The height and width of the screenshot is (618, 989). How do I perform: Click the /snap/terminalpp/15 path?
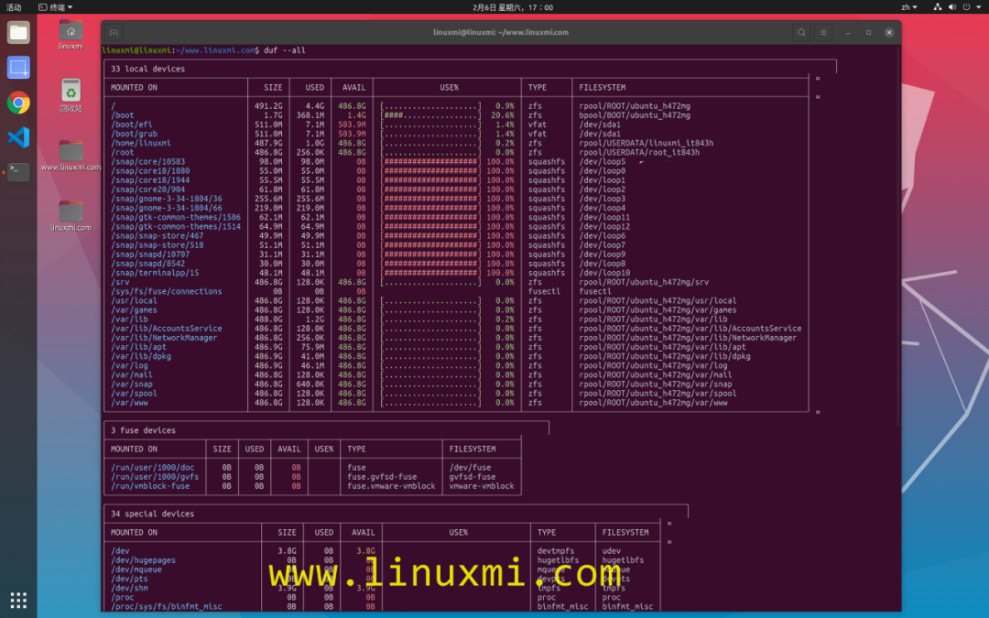pos(155,273)
